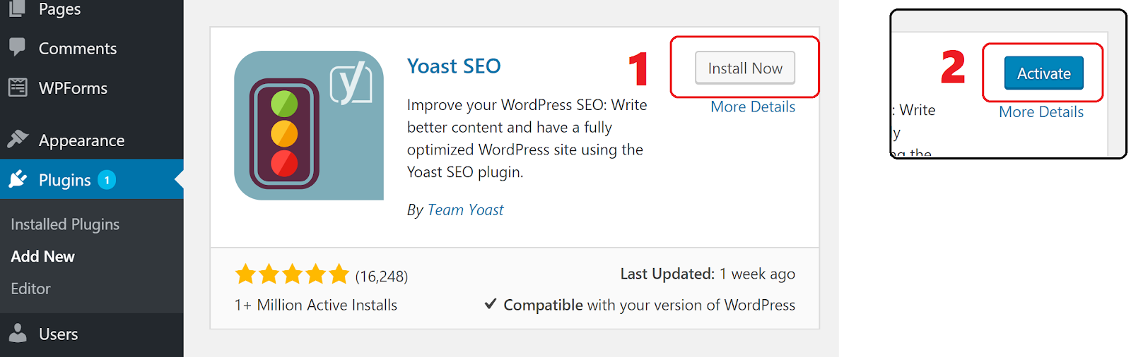
Task: Select Add New plugin submenu item
Action: click(43, 256)
